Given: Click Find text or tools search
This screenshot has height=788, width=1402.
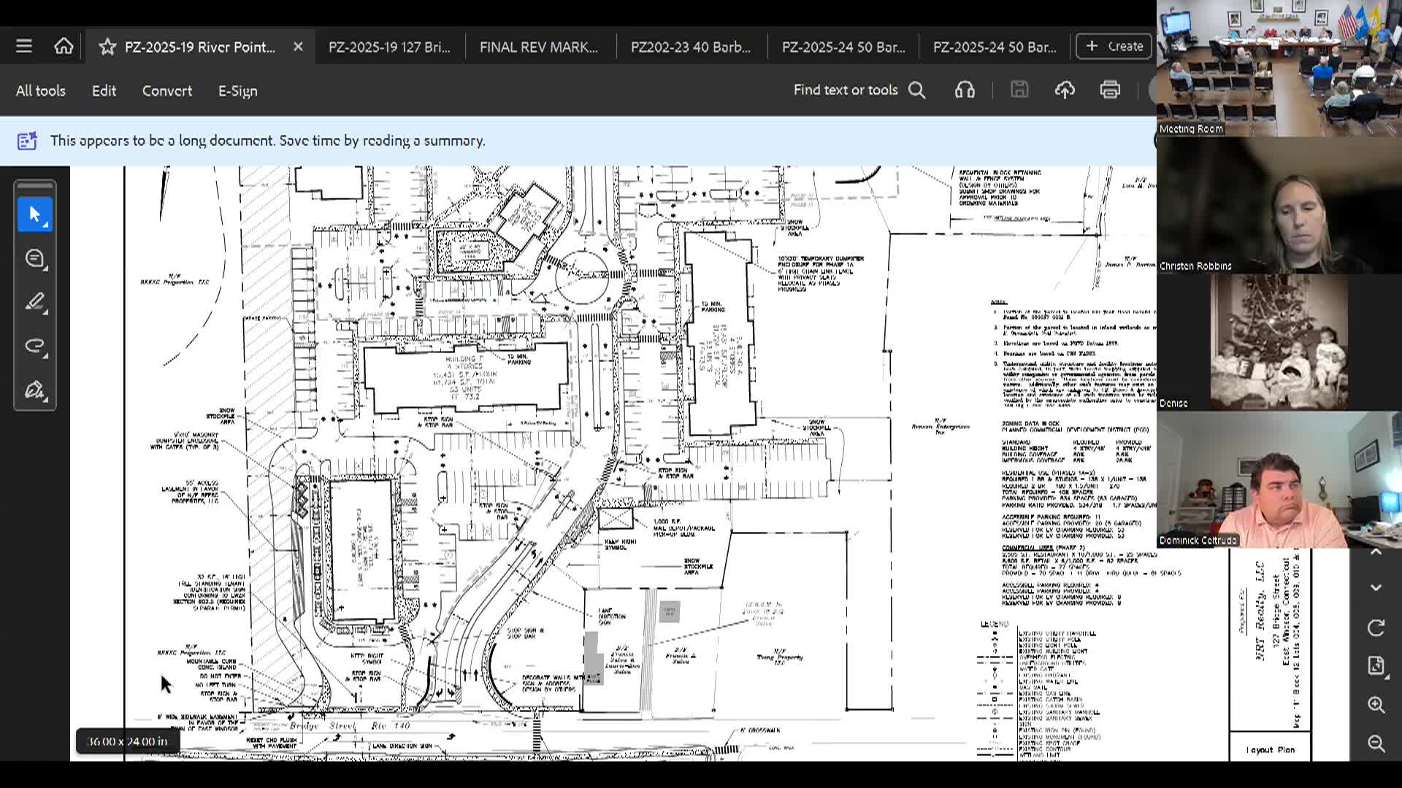Looking at the screenshot, I should click(x=859, y=90).
